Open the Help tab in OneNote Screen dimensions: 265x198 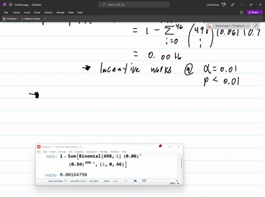pos(80,13)
